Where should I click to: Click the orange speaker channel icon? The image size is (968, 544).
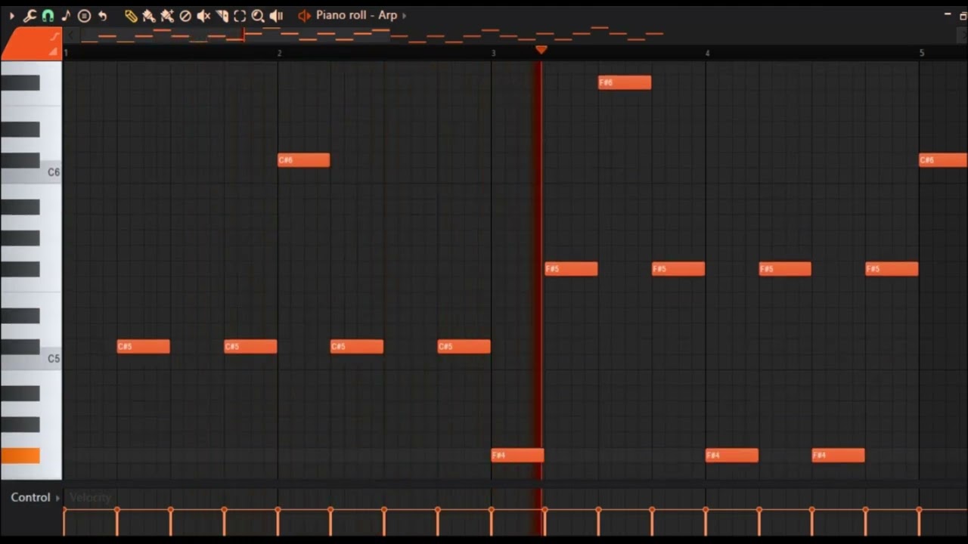click(304, 15)
